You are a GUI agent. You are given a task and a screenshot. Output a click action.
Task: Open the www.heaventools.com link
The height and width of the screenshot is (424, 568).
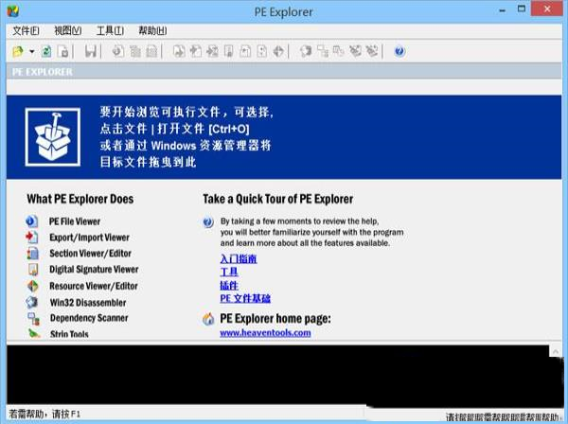(x=265, y=333)
